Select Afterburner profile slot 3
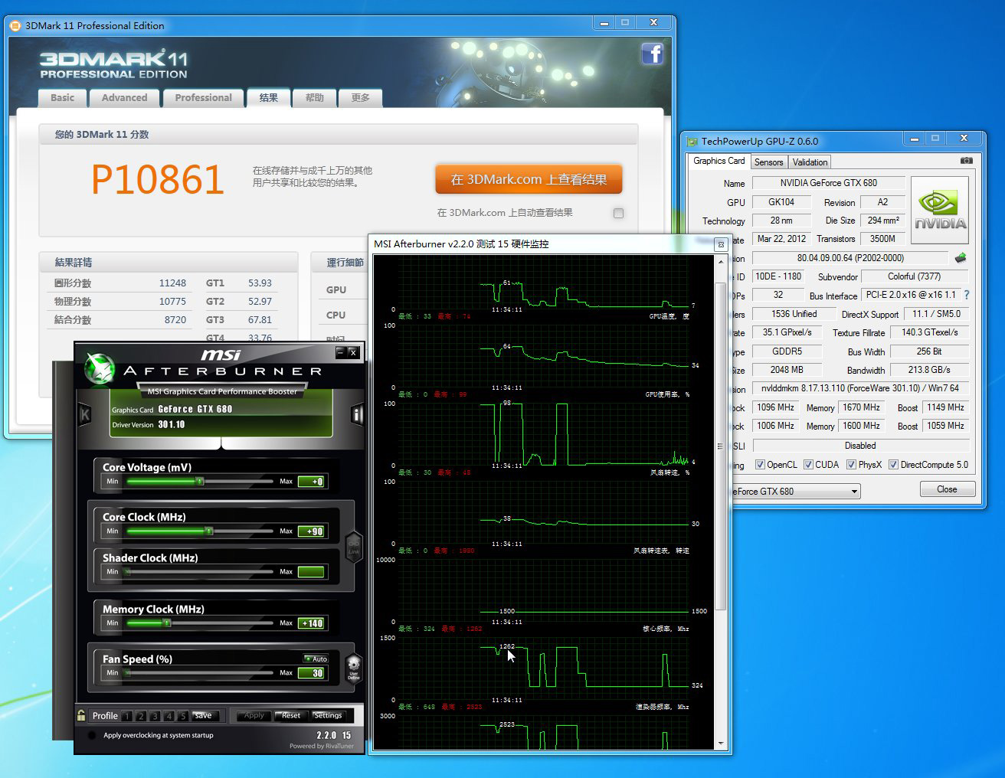This screenshot has width=1005, height=778. [155, 716]
